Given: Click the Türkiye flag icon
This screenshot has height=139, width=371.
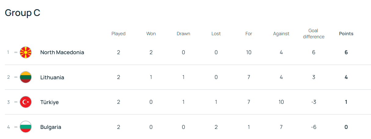Looking at the screenshot, I should [x=26, y=102].
